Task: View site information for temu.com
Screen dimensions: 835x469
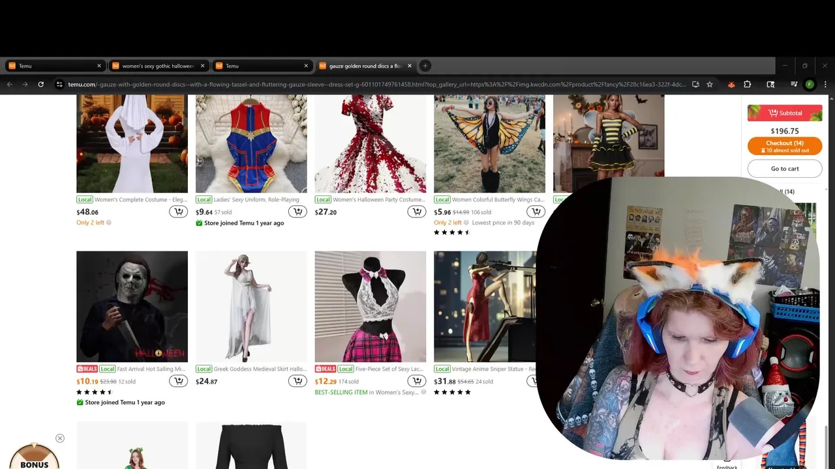Action: click(x=59, y=84)
